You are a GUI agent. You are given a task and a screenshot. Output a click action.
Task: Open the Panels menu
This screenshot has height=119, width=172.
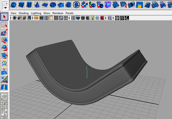(x=69, y=13)
